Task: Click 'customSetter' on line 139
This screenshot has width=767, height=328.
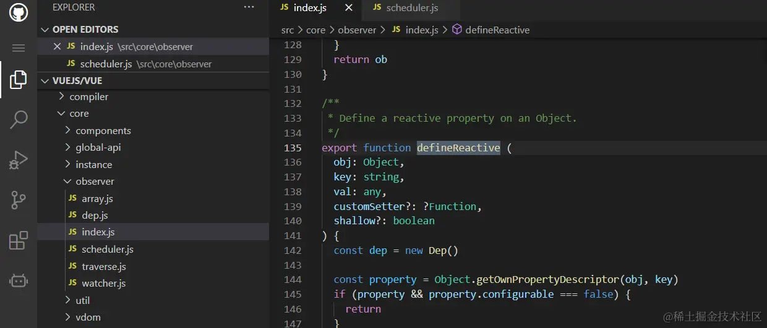Action: coord(369,206)
